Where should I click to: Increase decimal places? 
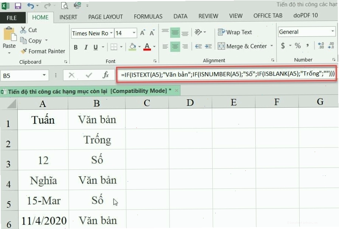tap(321, 45)
